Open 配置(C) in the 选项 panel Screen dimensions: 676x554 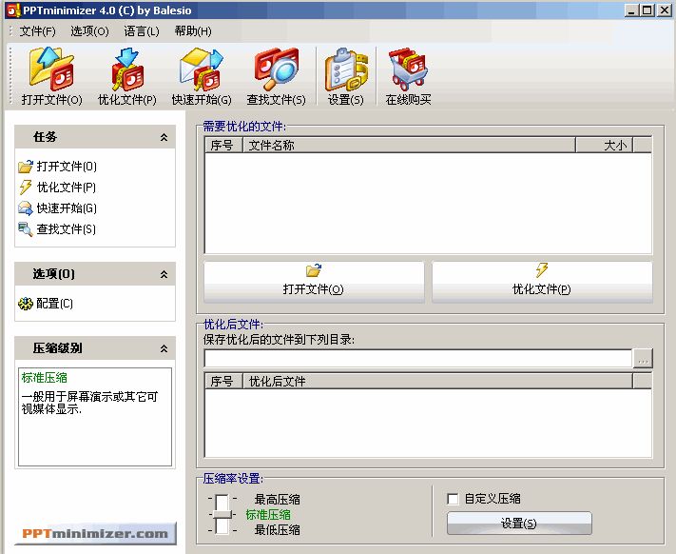[46, 304]
